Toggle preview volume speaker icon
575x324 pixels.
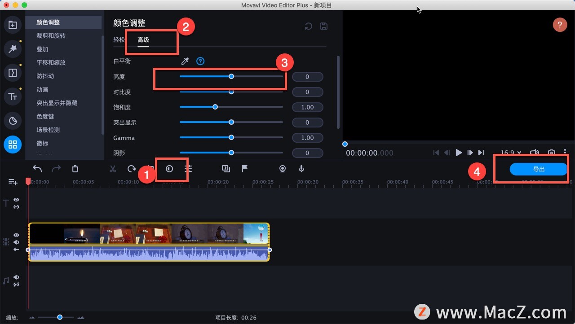coord(534,153)
